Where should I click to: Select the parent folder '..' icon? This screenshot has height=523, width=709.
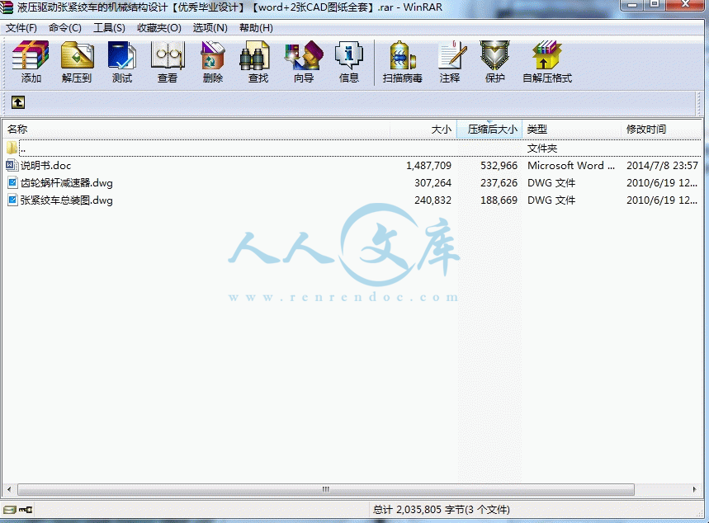pos(12,148)
